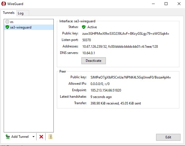This screenshot has width=185, height=146.
Task: Click the green Active status shield icon
Action: coord(84,27)
